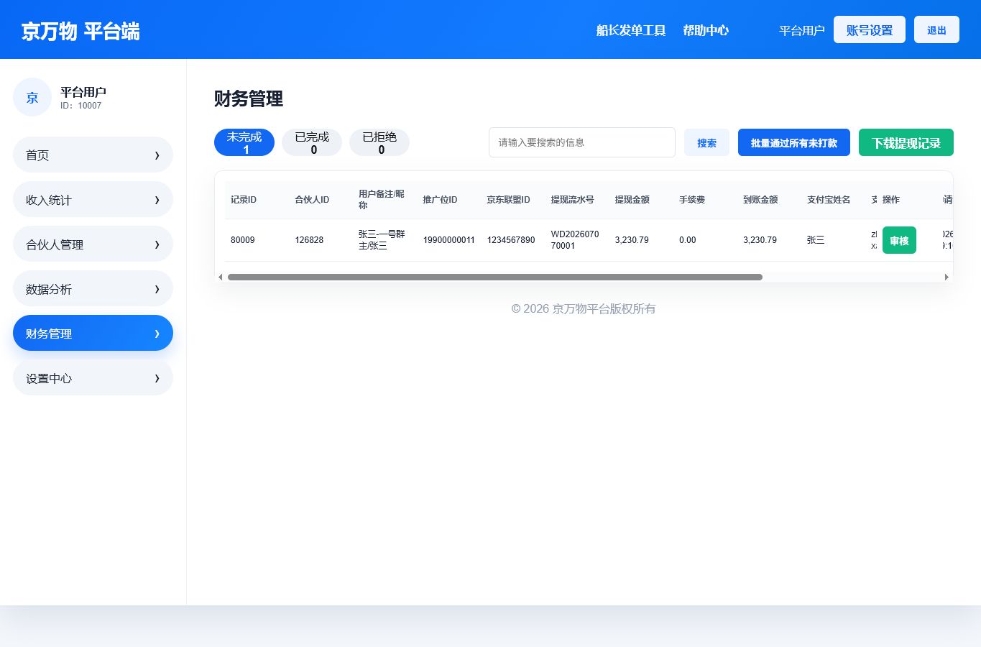This screenshot has height=647, width=981.
Task: Expand the 首页 chevron arrow
Action: pos(157,155)
